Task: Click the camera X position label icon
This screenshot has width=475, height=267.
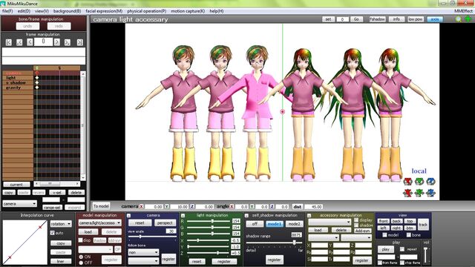Action: click(x=142, y=206)
